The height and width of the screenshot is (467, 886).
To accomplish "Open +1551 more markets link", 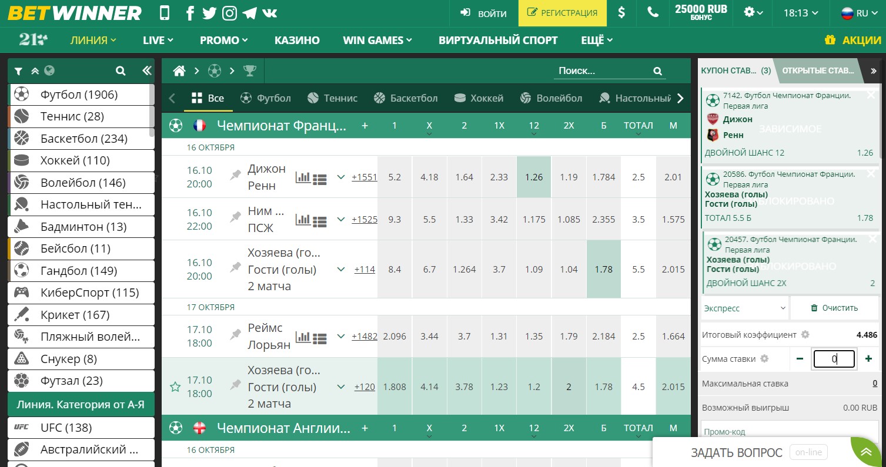I will pos(365,177).
